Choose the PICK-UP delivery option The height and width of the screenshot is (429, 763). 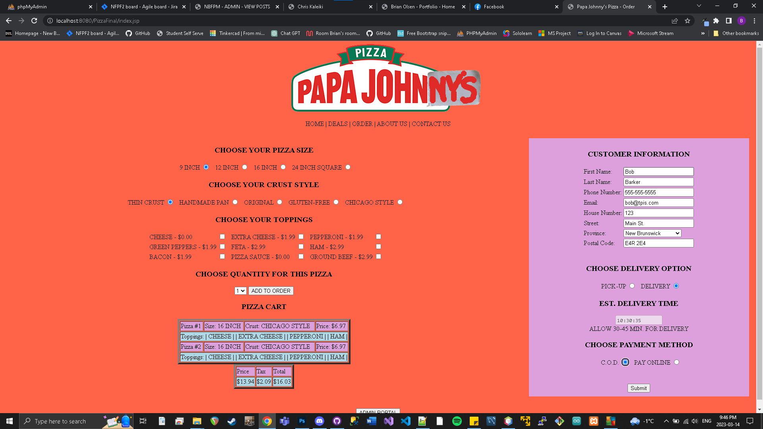click(x=632, y=286)
